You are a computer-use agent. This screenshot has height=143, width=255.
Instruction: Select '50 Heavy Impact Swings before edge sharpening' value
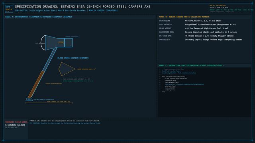coord(214,40)
